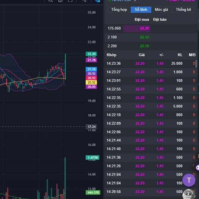199x199 pixels.
Task: Select the 1.477M volume label
Action: click(x=93, y=158)
